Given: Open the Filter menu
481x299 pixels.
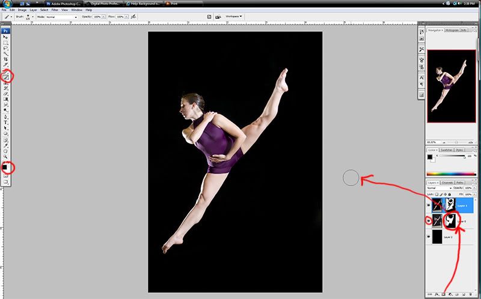Looking at the screenshot, I should click(x=55, y=10).
